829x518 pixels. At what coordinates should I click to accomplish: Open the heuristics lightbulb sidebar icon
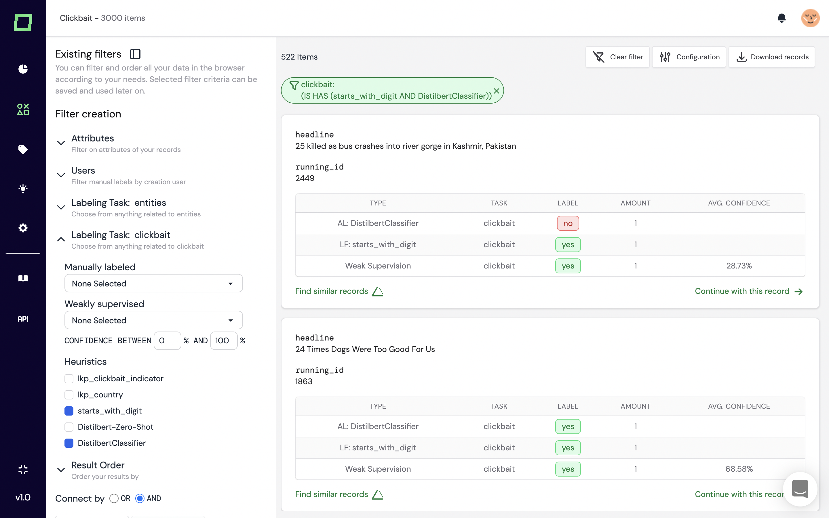pos(23,189)
